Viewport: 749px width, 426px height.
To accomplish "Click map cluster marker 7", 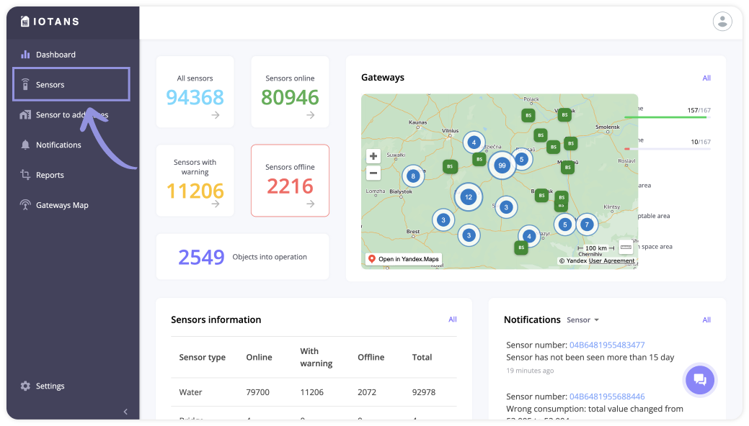I will [587, 225].
